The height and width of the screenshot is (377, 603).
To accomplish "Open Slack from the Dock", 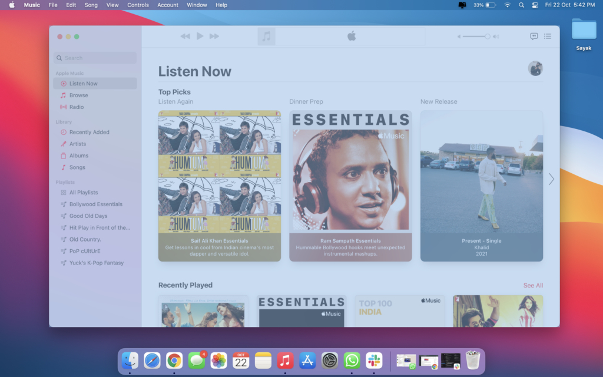I will click(374, 361).
